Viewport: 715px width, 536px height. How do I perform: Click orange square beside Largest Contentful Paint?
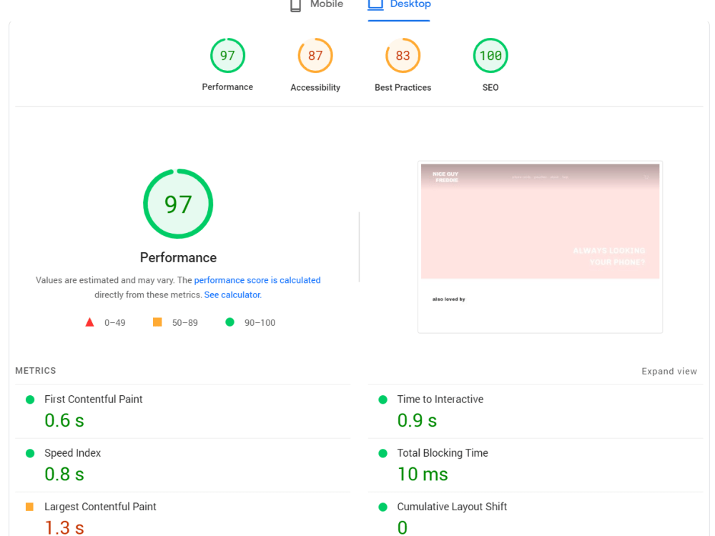coord(29,507)
